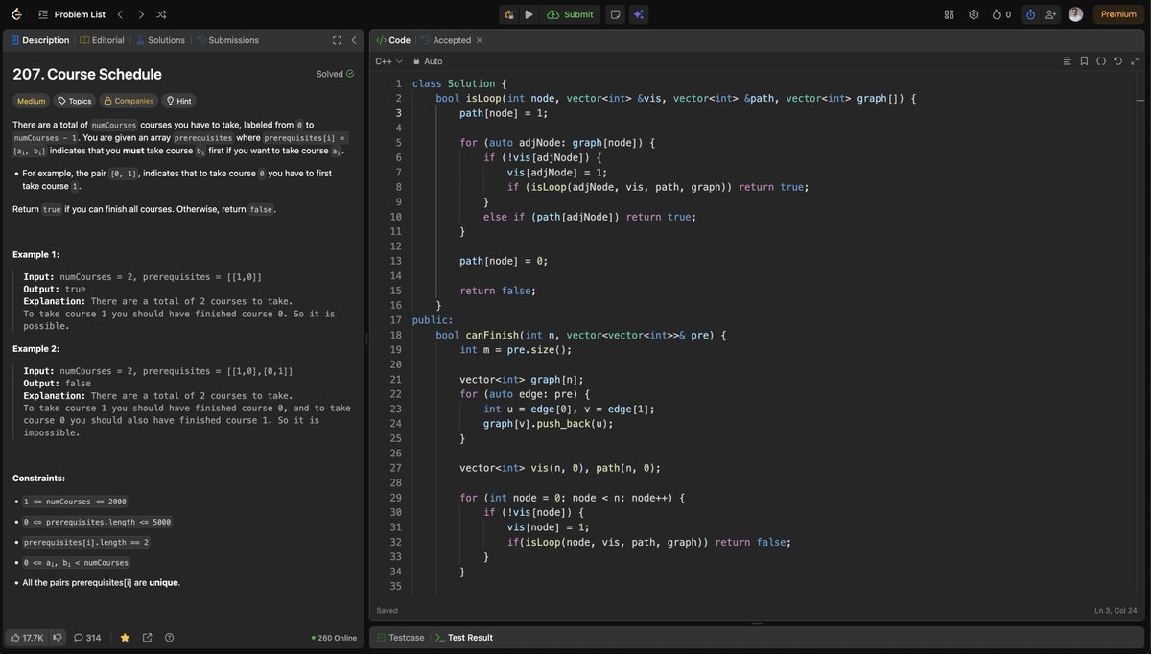Switch to the Submissions tab
The height and width of the screenshot is (654, 1151).
click(227, 40)
